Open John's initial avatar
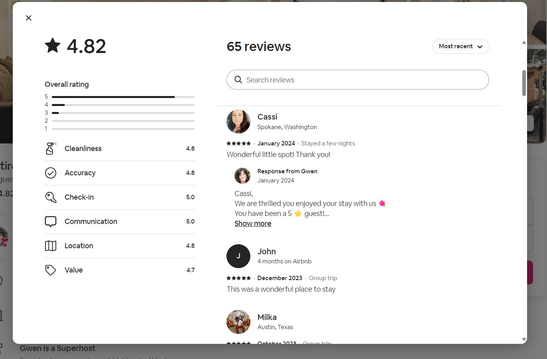Screen dimensions: 547x359 (x=238, y=256)
